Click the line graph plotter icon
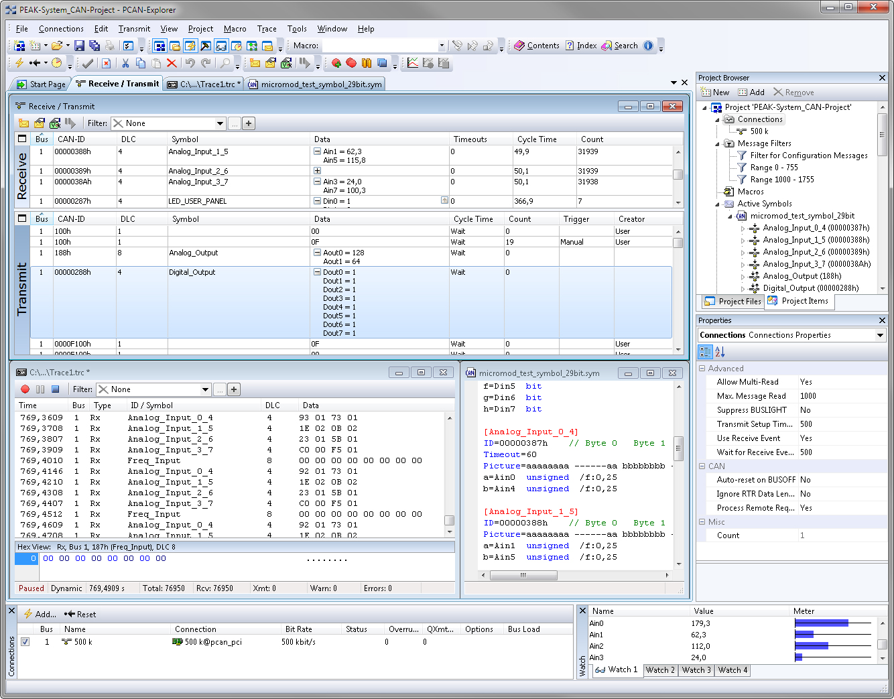The height and width of the screenshot is (699, 894). tap(413, 63)
